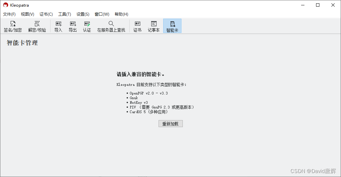Click the OpenPGP v2.0 - v3.3 list entry

click(x=149, y=93)
